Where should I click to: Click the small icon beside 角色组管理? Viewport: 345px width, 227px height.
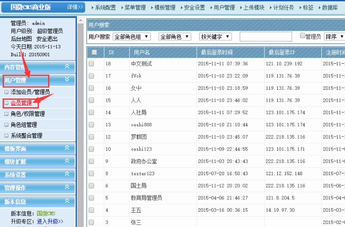pyautogui.click(x=6, y=125)
